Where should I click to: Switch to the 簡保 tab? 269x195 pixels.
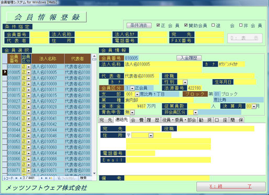point(237,120)
